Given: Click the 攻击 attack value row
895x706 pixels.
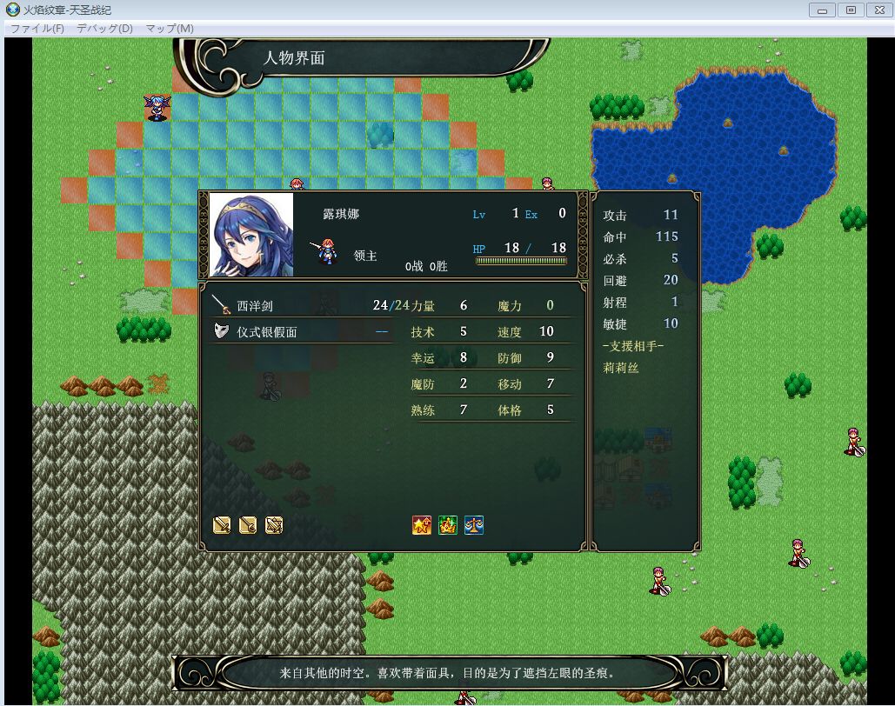Looking at the screenshot, I should click(x=640, y=215).
